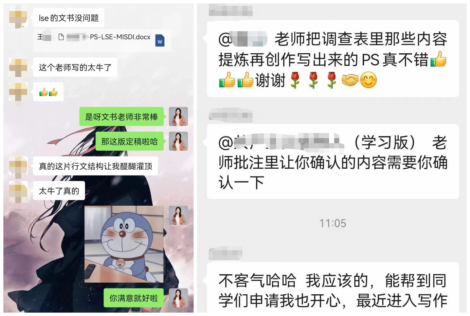Tap the small file outline icon before PS-LSE
Viewport: 470px width, 316px height.
click(x=61, y=37)
